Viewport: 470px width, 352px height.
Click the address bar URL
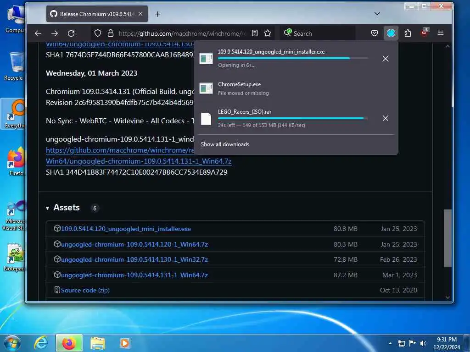[181, 33]
